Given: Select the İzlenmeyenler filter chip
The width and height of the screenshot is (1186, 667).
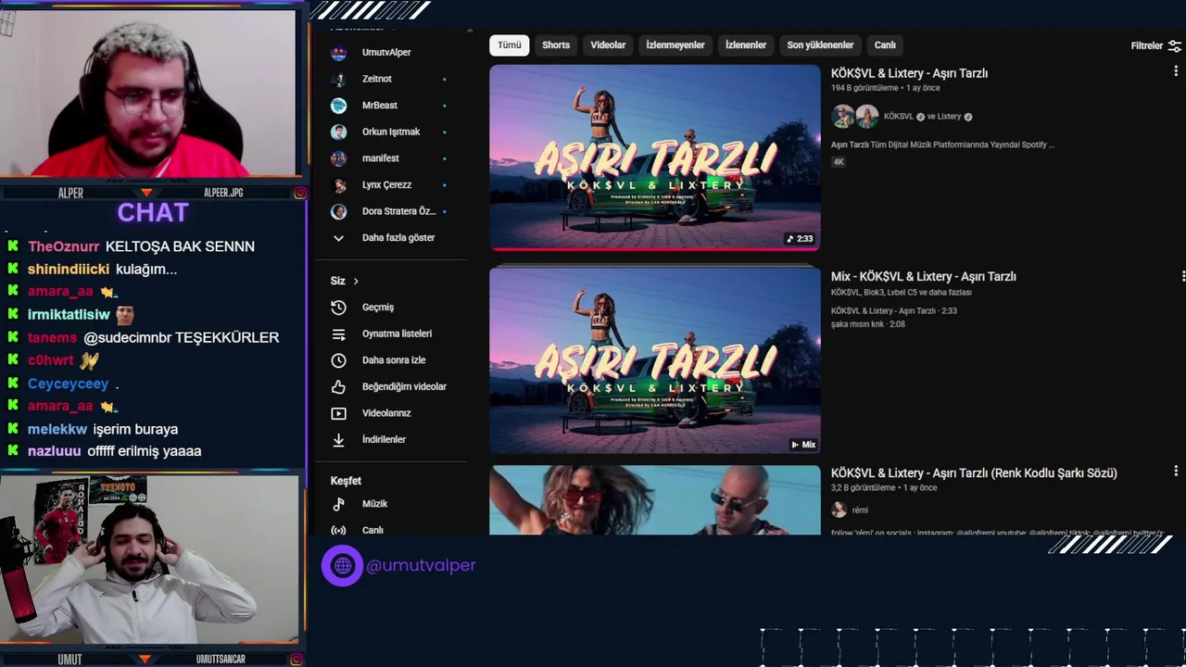Looking at the screenshot, I should [675, 45].
